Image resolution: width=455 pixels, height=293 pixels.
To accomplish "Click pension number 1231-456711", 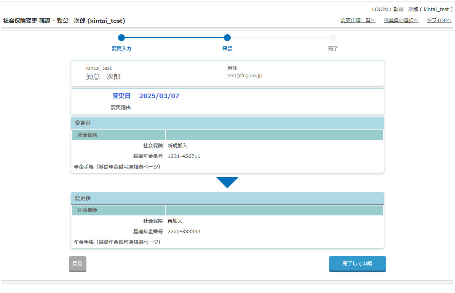I will click(184, 156).
